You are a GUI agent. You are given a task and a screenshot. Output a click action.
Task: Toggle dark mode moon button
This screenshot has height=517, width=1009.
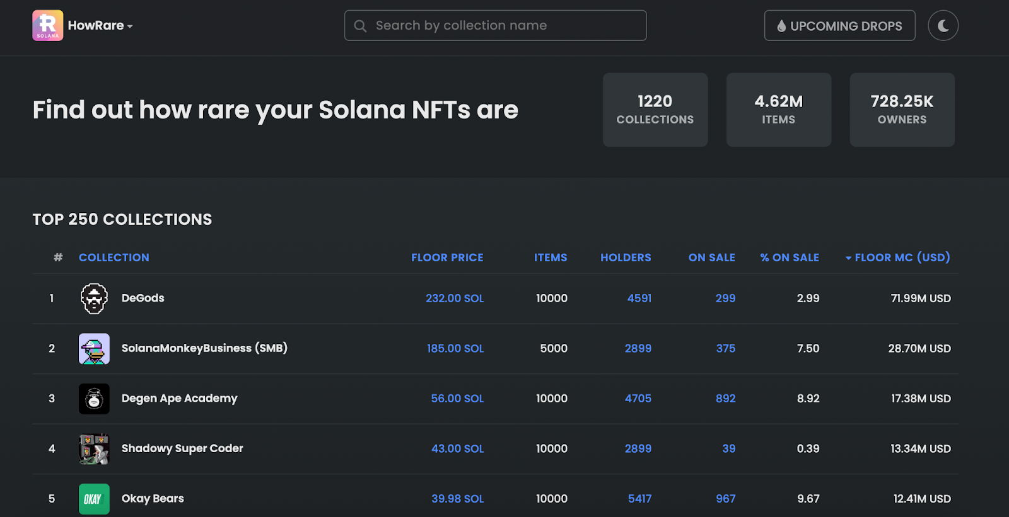[x=943, y=26]
